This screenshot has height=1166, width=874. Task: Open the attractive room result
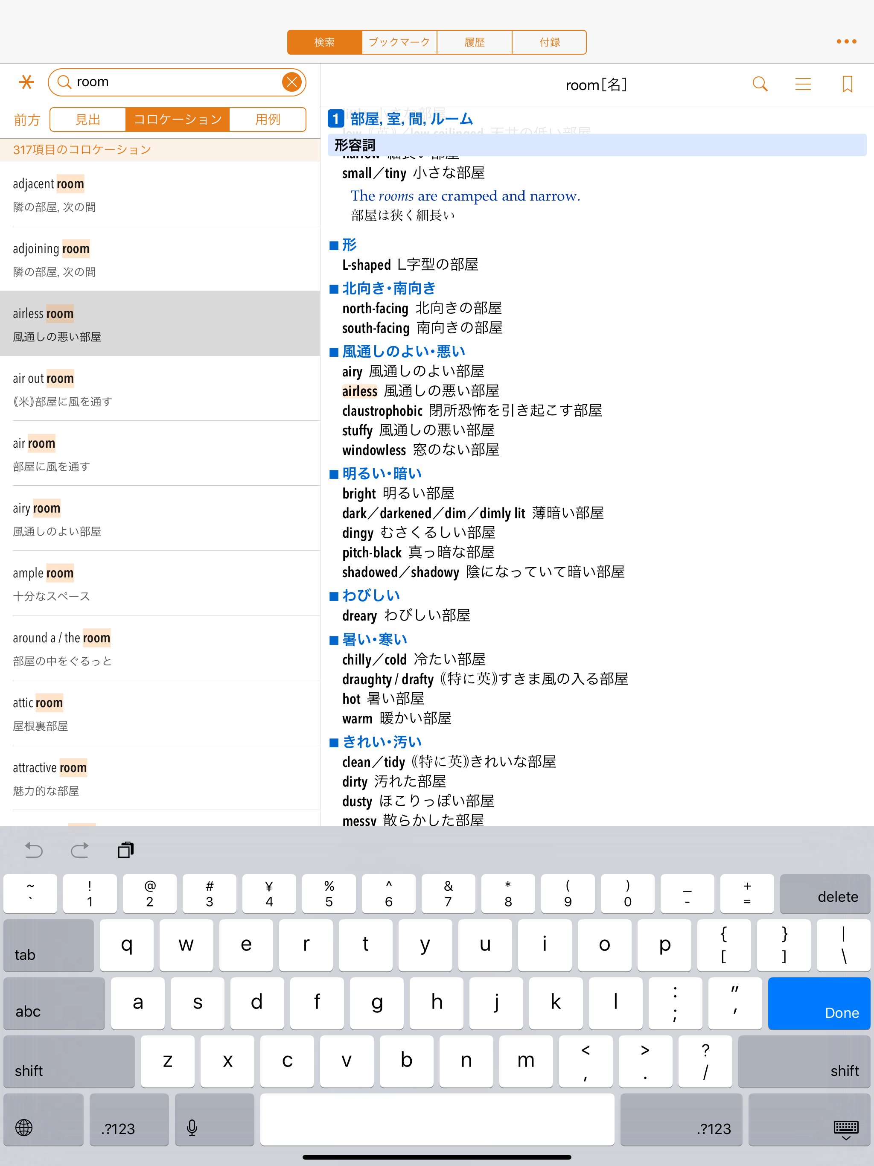click(160, 778)
